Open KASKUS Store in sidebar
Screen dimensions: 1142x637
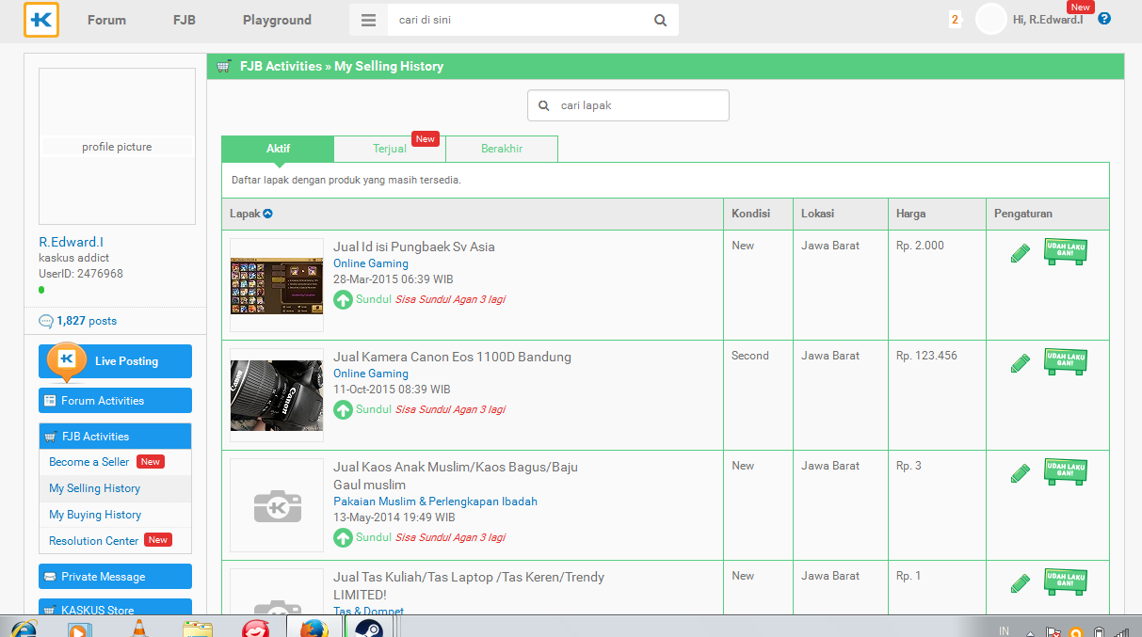(115, 609)
